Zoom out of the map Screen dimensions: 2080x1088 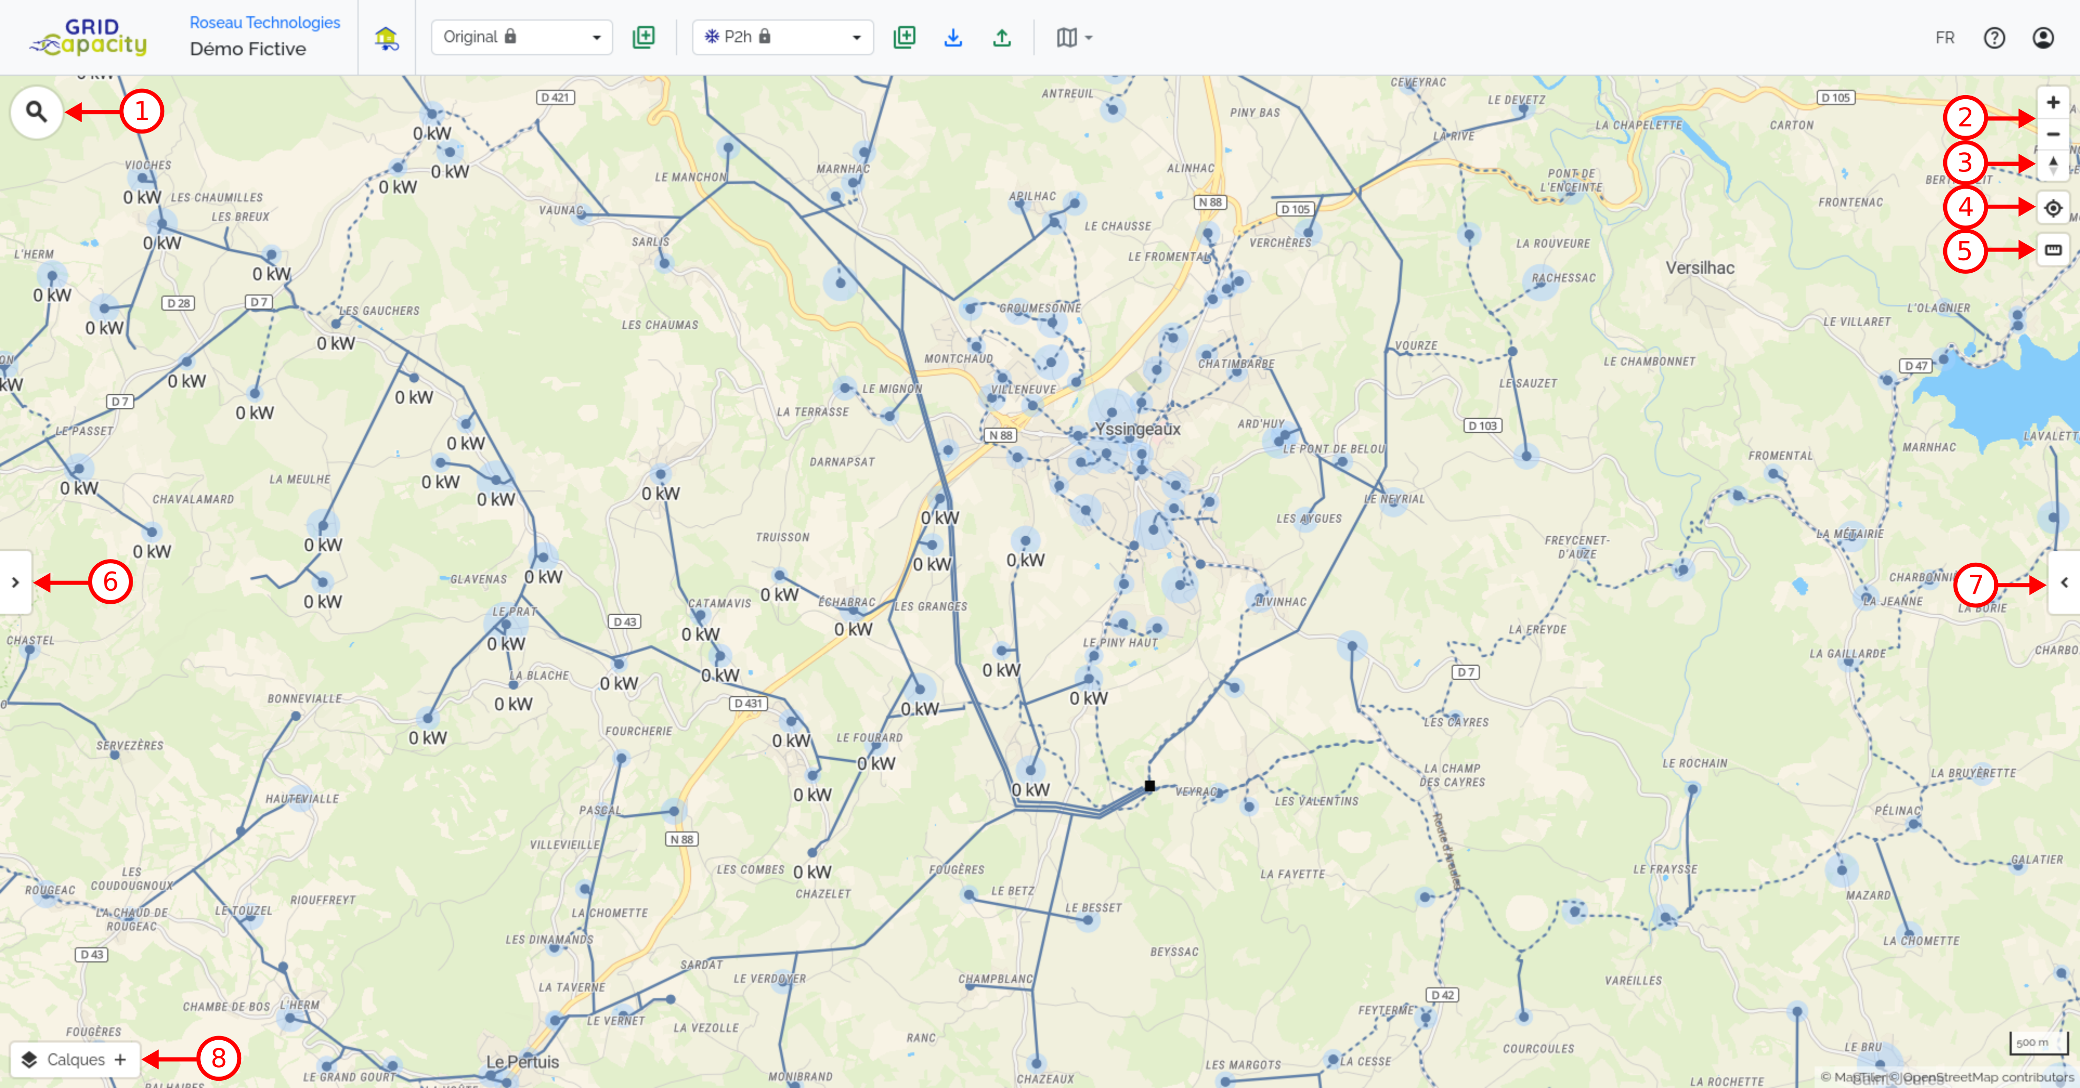[2052, 134]
